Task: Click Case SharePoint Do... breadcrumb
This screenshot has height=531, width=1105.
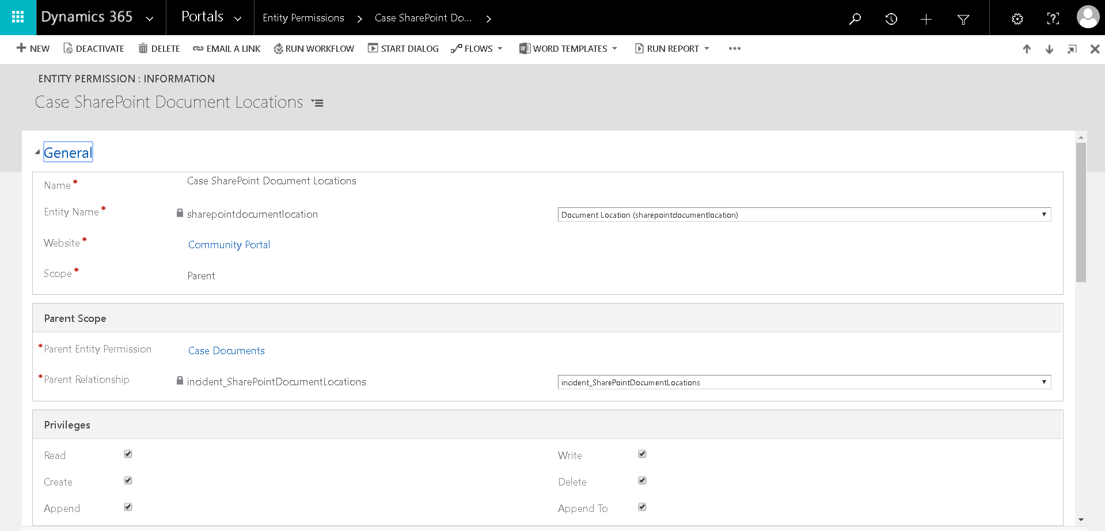Action: [x=423, y=18]
